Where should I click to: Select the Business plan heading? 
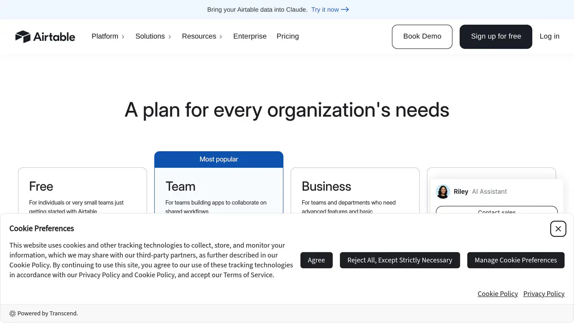326,186
